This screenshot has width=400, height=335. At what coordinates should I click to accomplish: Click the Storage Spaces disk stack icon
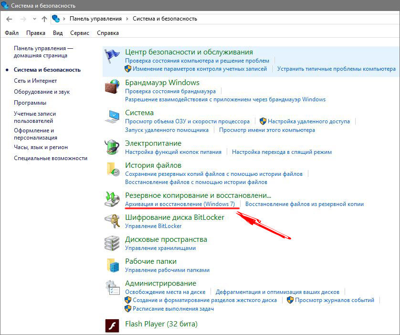tap(112, 243)
